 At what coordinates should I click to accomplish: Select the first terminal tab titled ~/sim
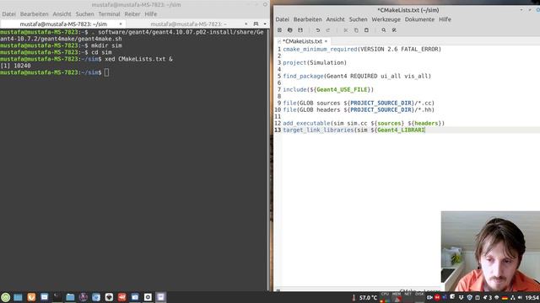63,24
